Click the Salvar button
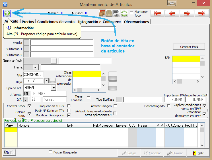Viewport: 212px width, 160px height. pos(129,153)
